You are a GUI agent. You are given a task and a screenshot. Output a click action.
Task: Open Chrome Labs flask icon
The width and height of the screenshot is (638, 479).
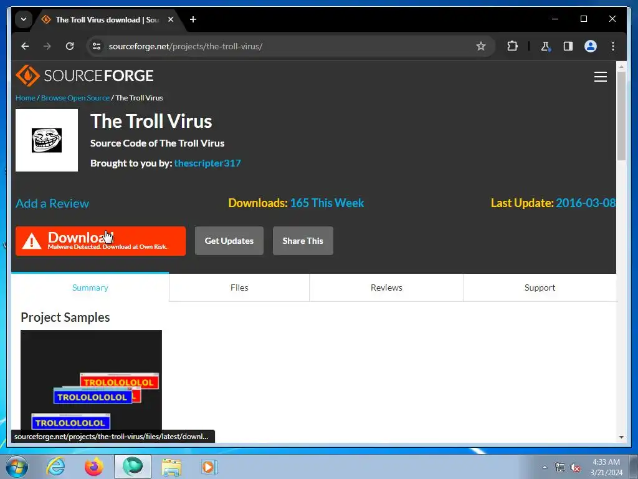(x=546, y=46)
